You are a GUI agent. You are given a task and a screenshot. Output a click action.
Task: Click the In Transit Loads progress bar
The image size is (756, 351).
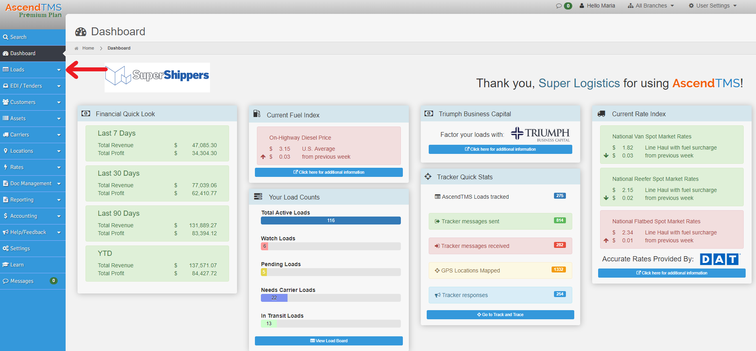[331, 324]
